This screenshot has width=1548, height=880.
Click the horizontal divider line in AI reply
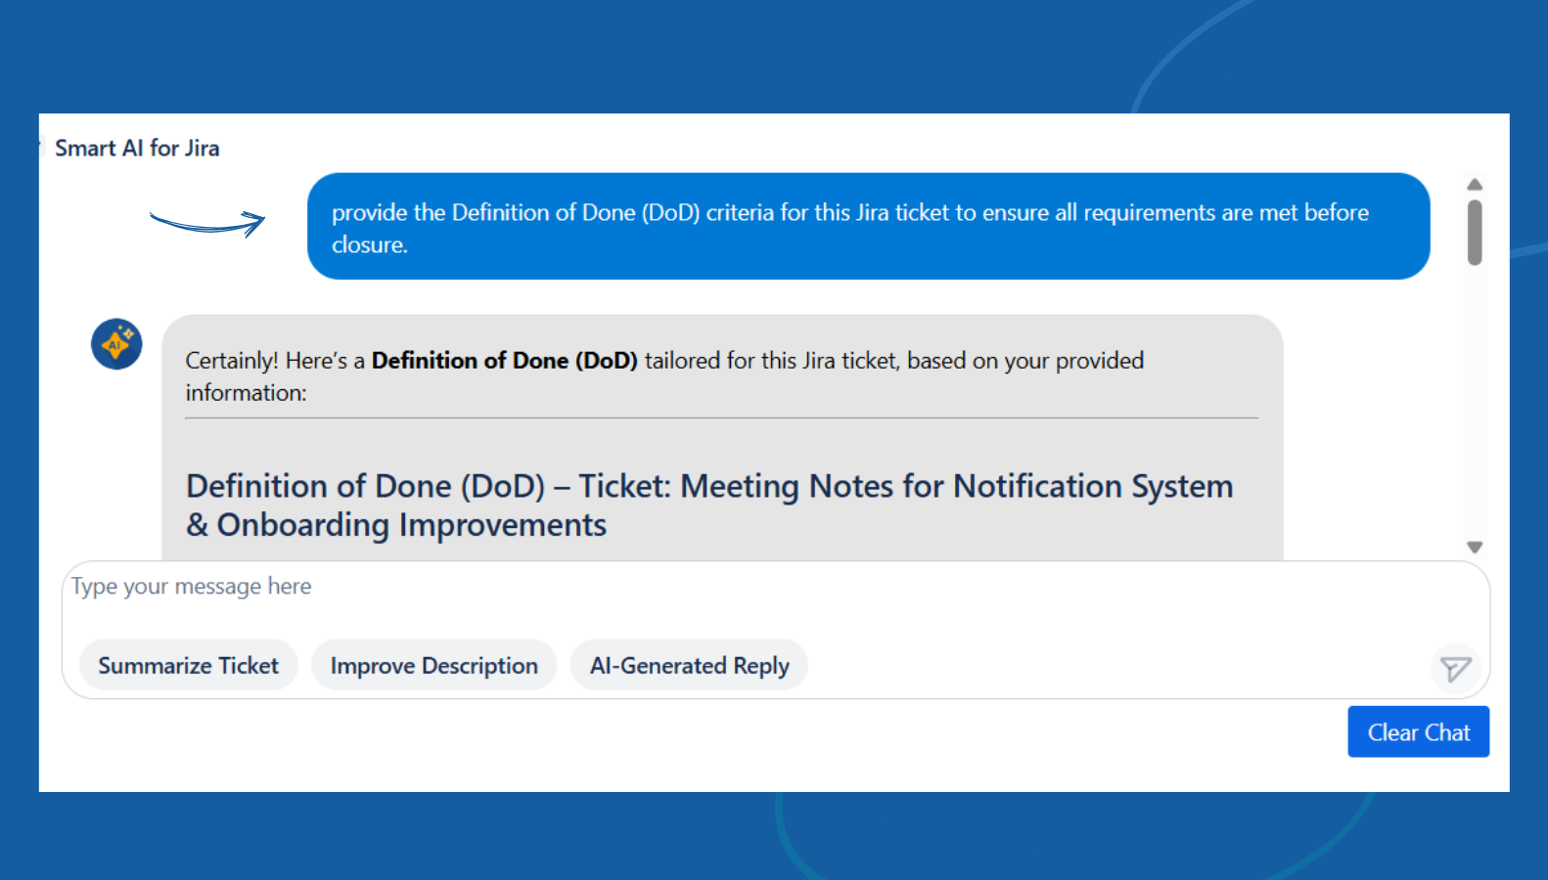[x=721, y=418]
